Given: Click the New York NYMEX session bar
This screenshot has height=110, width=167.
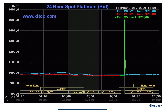Looking at the screenshot, I should pos(83,92).
